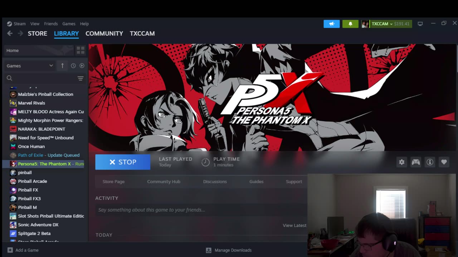Open the Games menu
Viewport: 458px width, 257px height.
[x=69, y=24]
